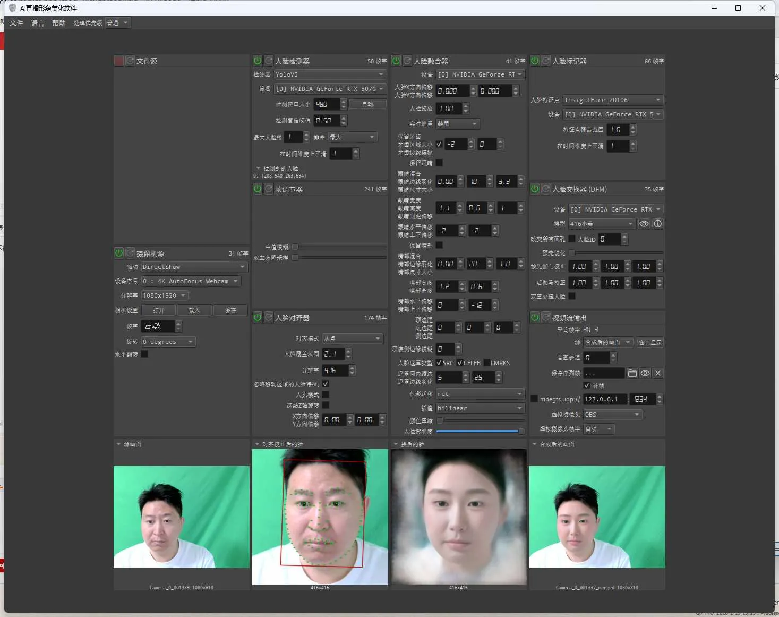Toggle the 帧调节器 power switch
This screenshot has height=617, width=779.
click(x=258, y=188)
